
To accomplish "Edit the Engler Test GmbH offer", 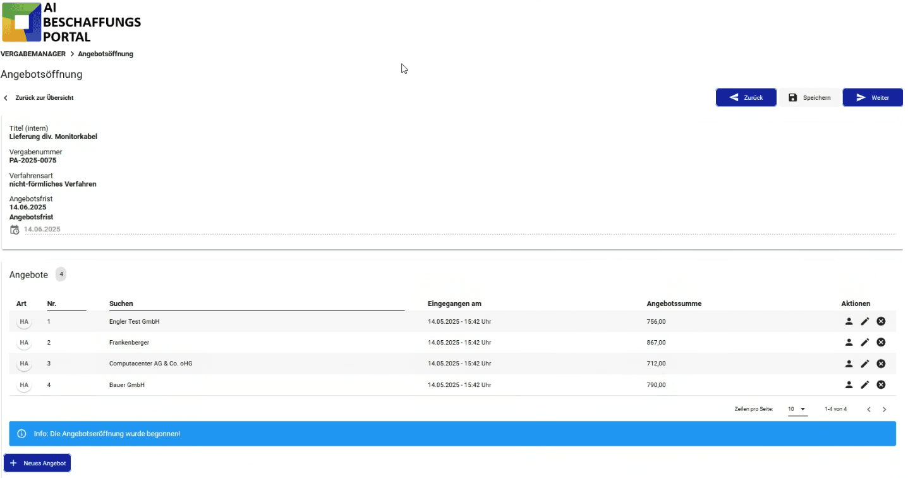I will pyautogui.click(x=865, y=321).
